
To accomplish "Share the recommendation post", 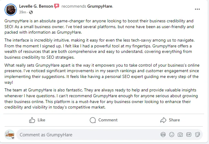I will tap(170, 120).
